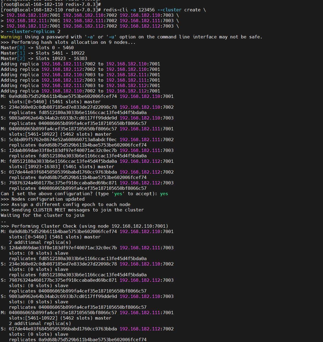Click the "Performing Cluster Check" line
This screenshot has width=323, height=342.
[84, 226]
